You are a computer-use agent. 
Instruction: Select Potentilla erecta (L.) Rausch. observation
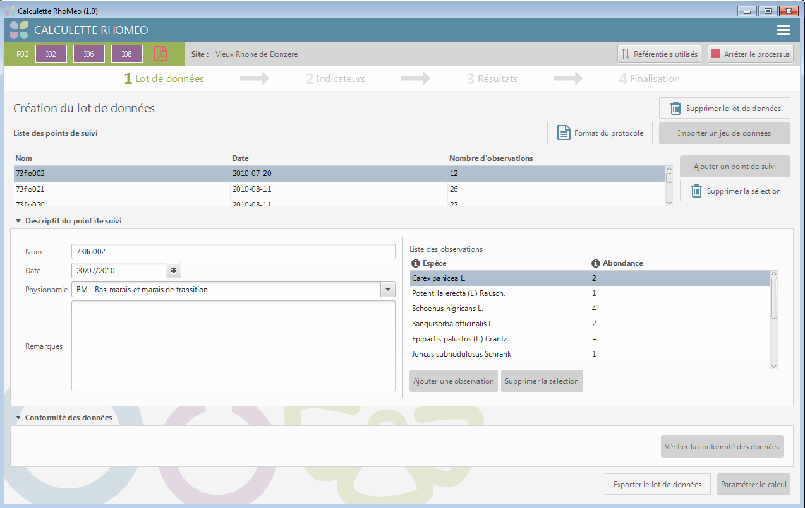pos(590,293)
